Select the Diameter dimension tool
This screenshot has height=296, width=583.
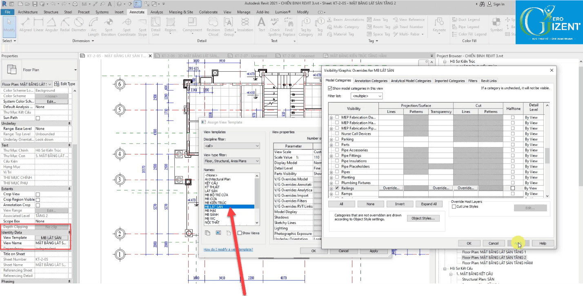click(x=79, y=24)
